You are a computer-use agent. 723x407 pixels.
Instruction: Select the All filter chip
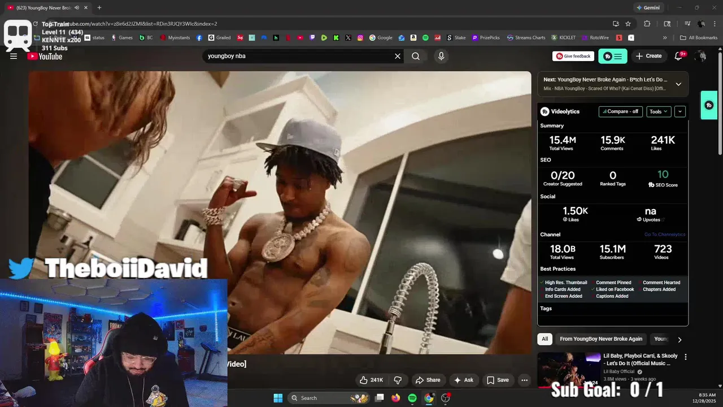click(545, 339)
